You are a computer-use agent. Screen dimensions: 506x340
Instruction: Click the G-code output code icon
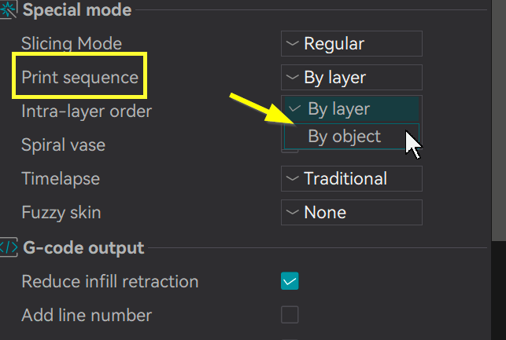(x=8, y=248)
